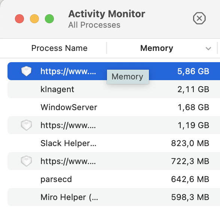The width and height of the screenshot is (220, 209).
Task: Click the 1,68 GB memory value
Action: [193, 107]
